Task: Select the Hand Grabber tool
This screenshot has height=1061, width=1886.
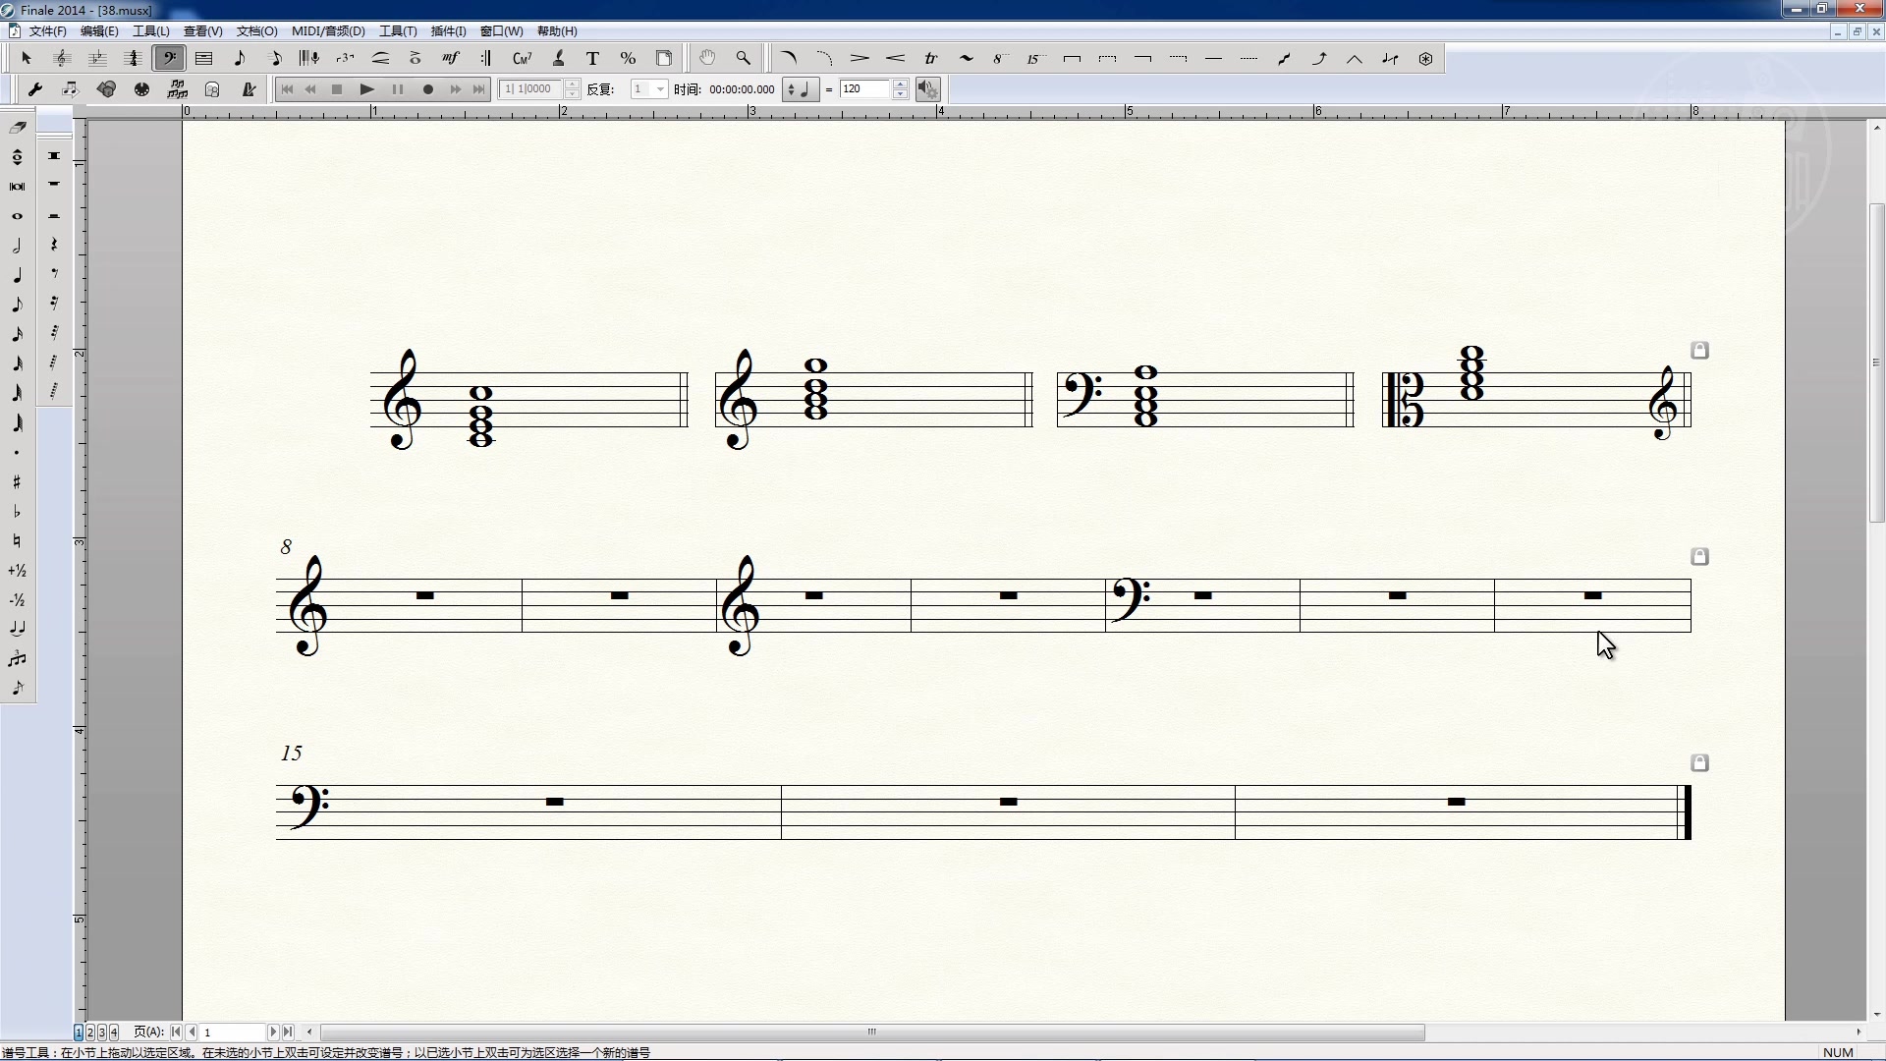Action: click(x=707, y=59)
